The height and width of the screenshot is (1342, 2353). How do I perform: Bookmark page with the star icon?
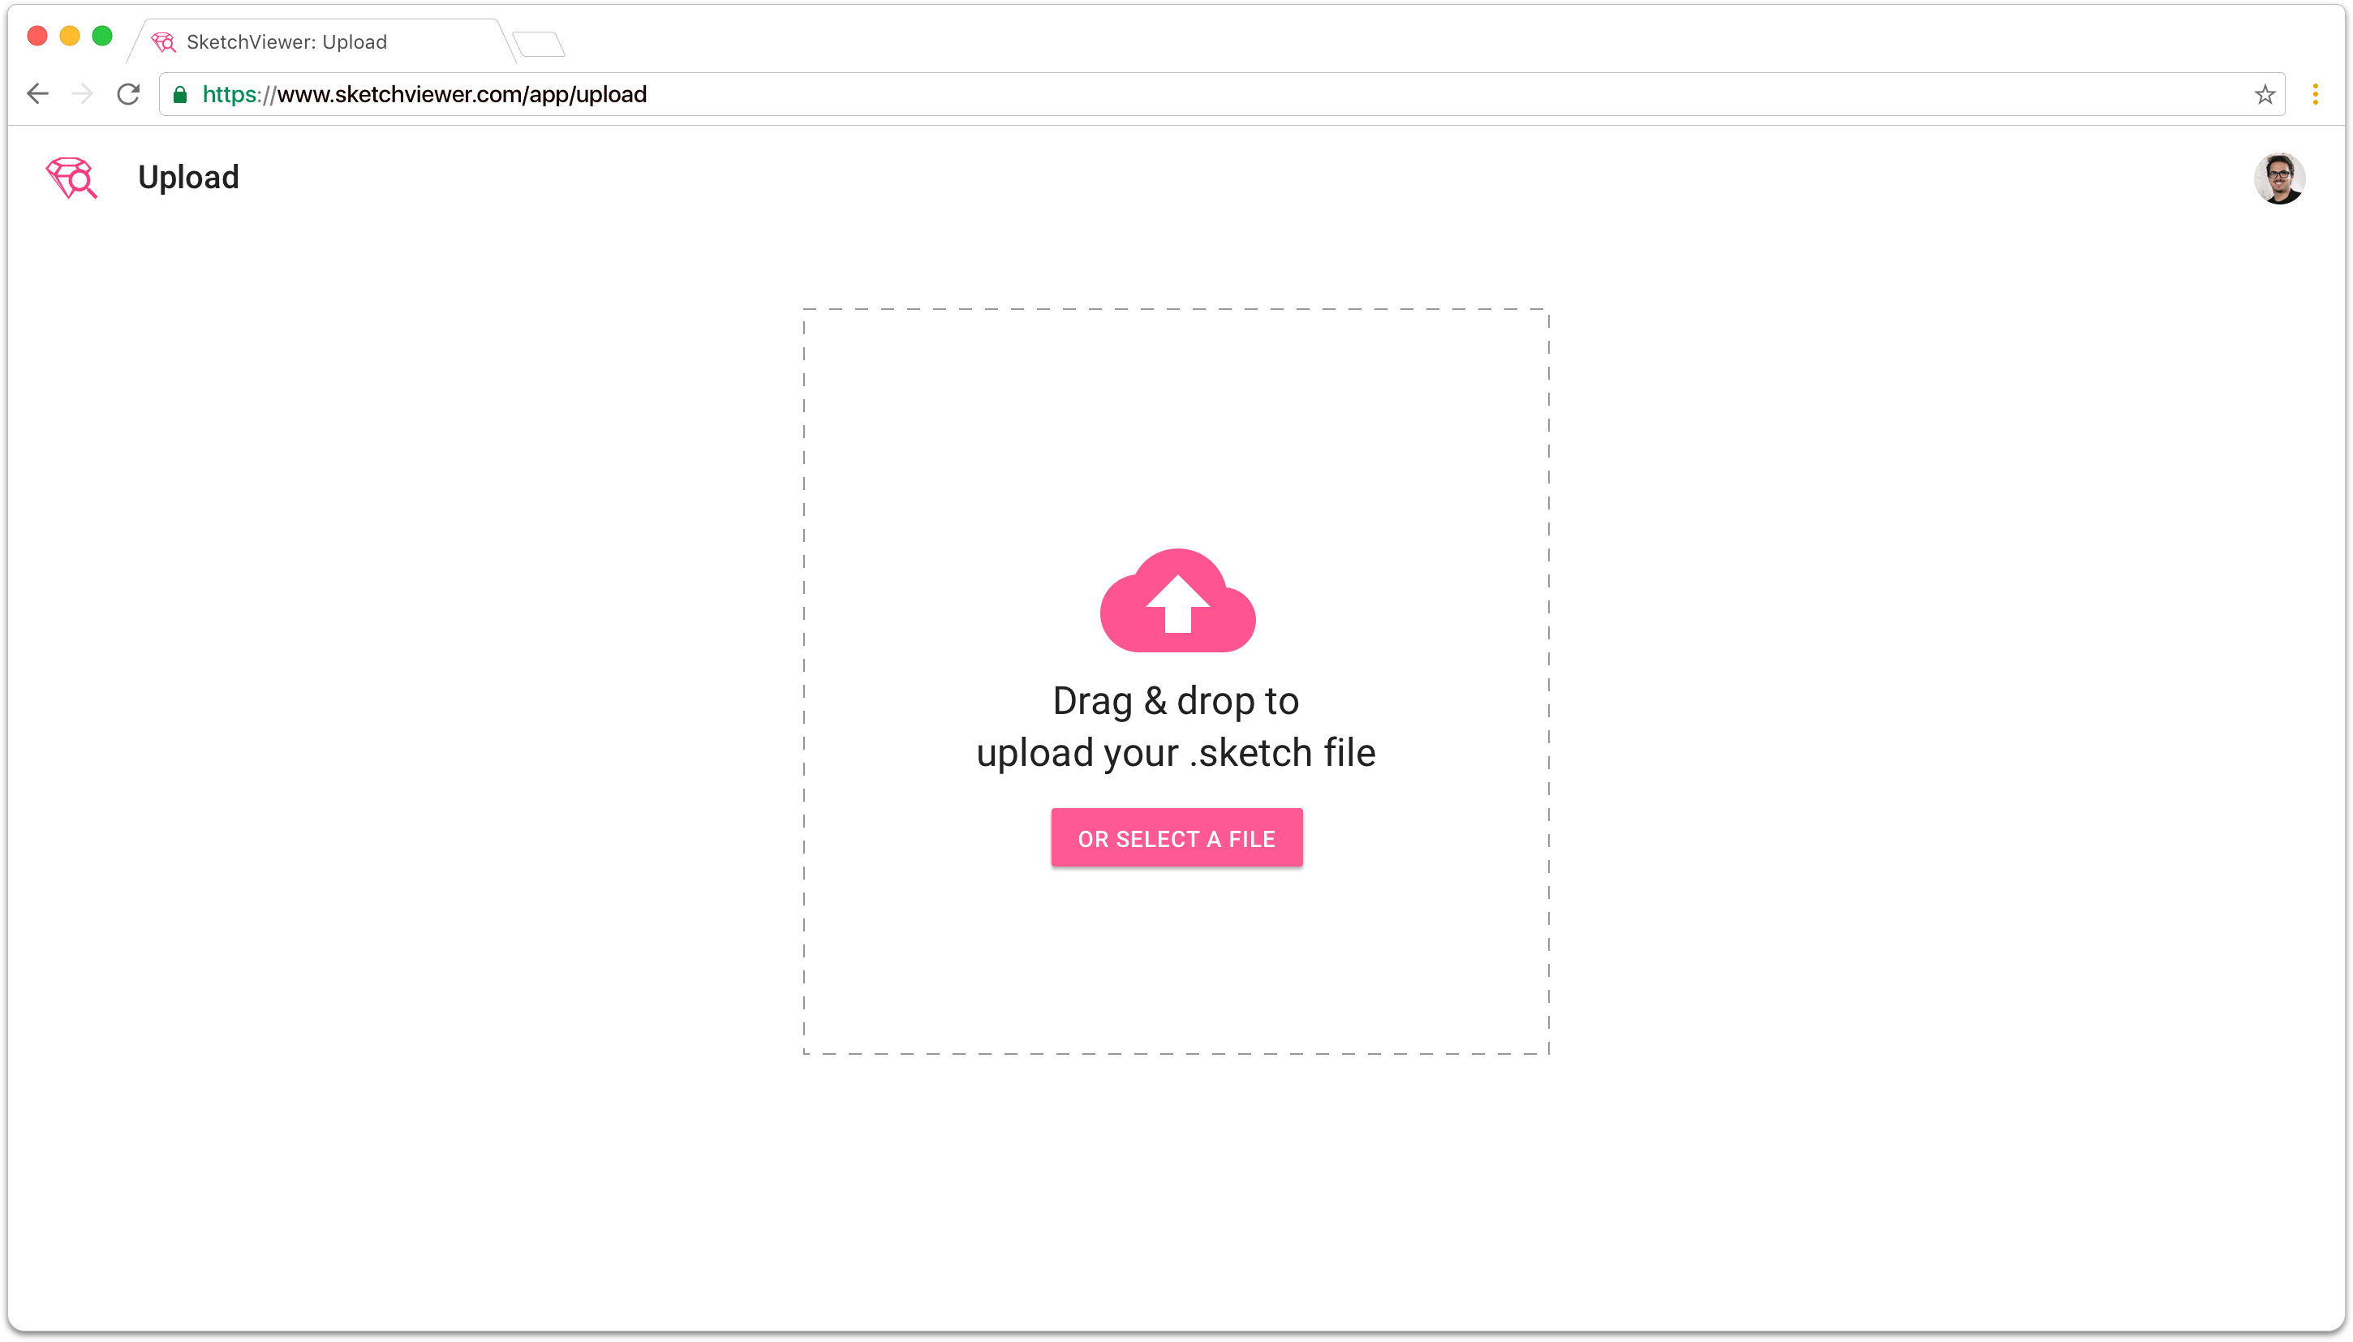2265,94
